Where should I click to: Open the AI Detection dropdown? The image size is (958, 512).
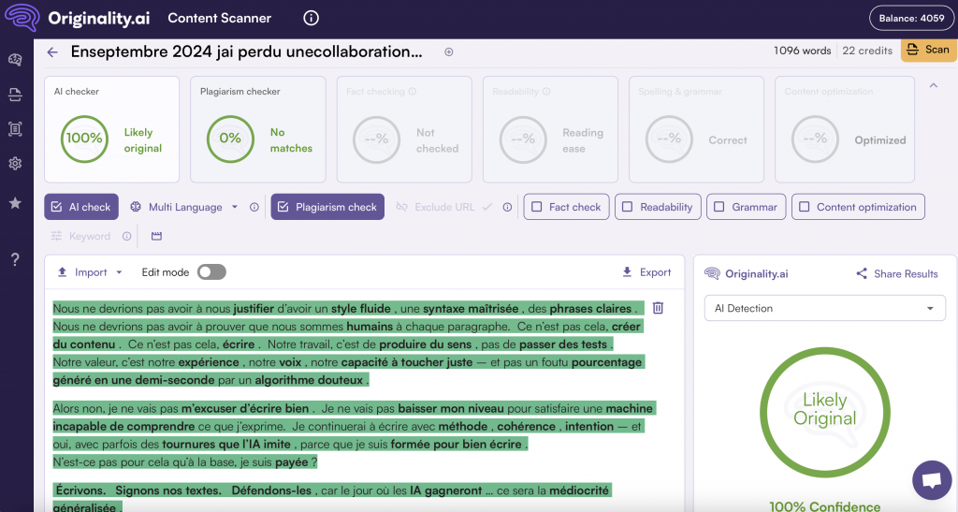tap(825, 309)
